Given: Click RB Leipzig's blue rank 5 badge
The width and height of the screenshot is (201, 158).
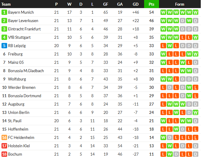Looking at the screenshot, I should [x=4, y=46].
